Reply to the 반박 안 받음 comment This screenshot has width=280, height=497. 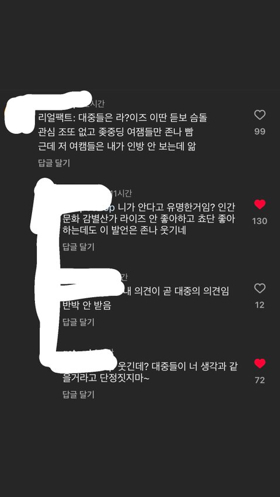(78, 322)
